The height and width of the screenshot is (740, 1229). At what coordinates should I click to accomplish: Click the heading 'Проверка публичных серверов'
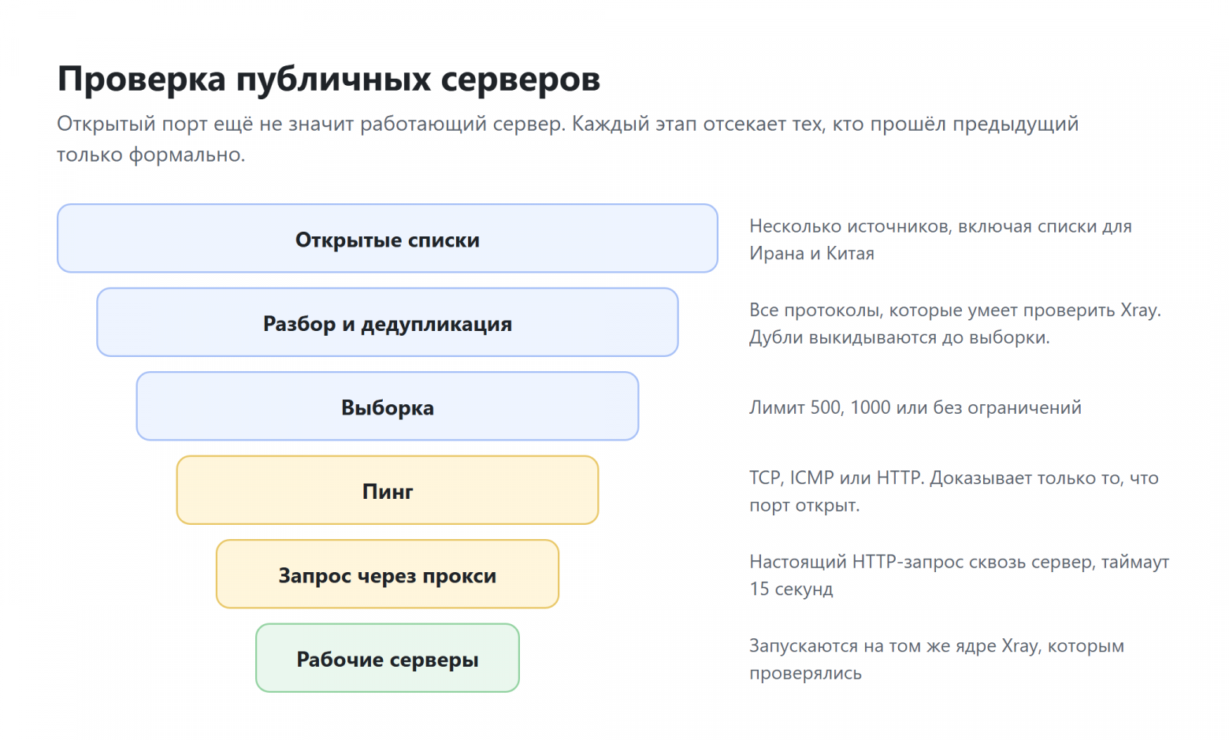(x=329, y=79)
